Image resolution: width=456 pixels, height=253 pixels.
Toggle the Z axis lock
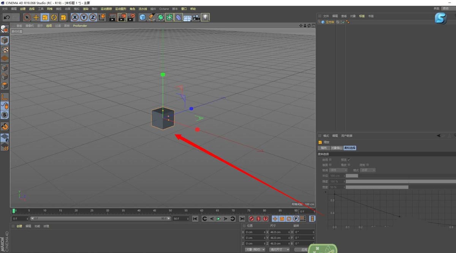pyautogui.click(x=93, y=17)
